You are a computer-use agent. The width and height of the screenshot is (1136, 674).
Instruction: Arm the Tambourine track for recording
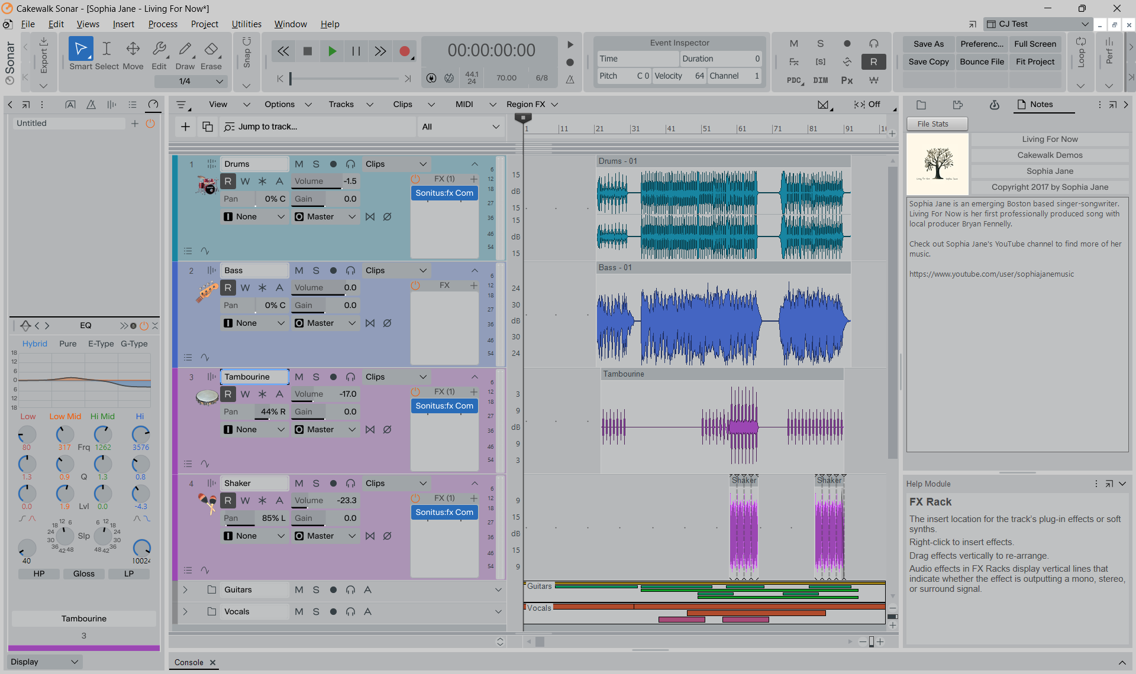point(333,377)
